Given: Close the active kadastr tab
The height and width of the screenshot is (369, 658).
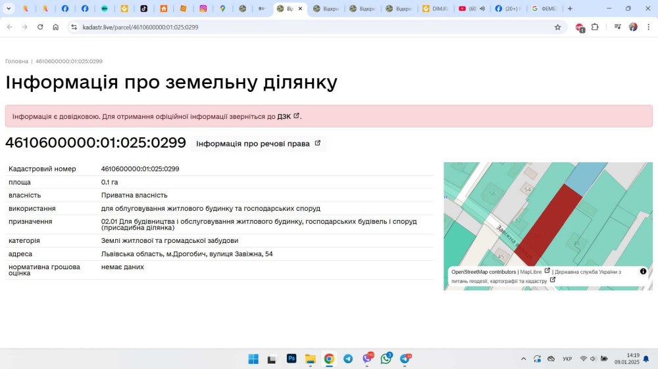Looking at the screenshot, I should 300,9.
